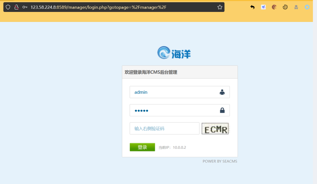
Task: Click the green 登录 button
Action: pyautogui.click(x=142, y=147)
